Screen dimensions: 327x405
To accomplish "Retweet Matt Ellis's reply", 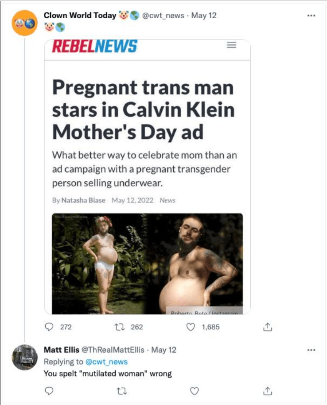I will click(x=119, y=391).
